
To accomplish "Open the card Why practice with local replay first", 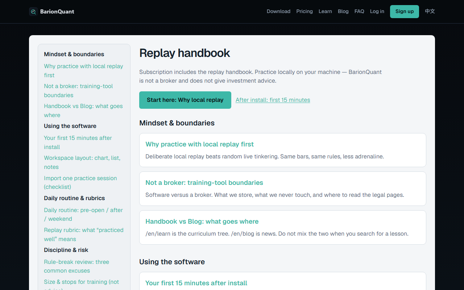I will [283, 150].
